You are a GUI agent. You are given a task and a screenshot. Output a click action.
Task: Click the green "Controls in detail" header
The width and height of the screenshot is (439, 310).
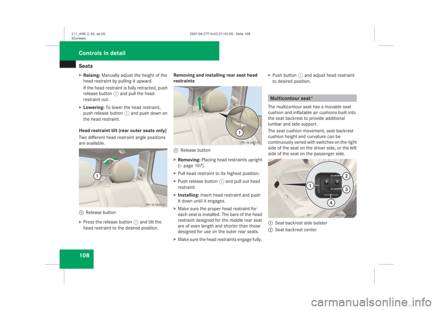coord(139,51)
